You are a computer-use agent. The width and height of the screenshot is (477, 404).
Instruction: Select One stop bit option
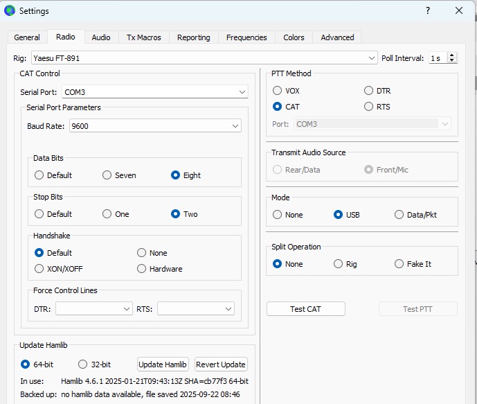click(x=107, y=214)
